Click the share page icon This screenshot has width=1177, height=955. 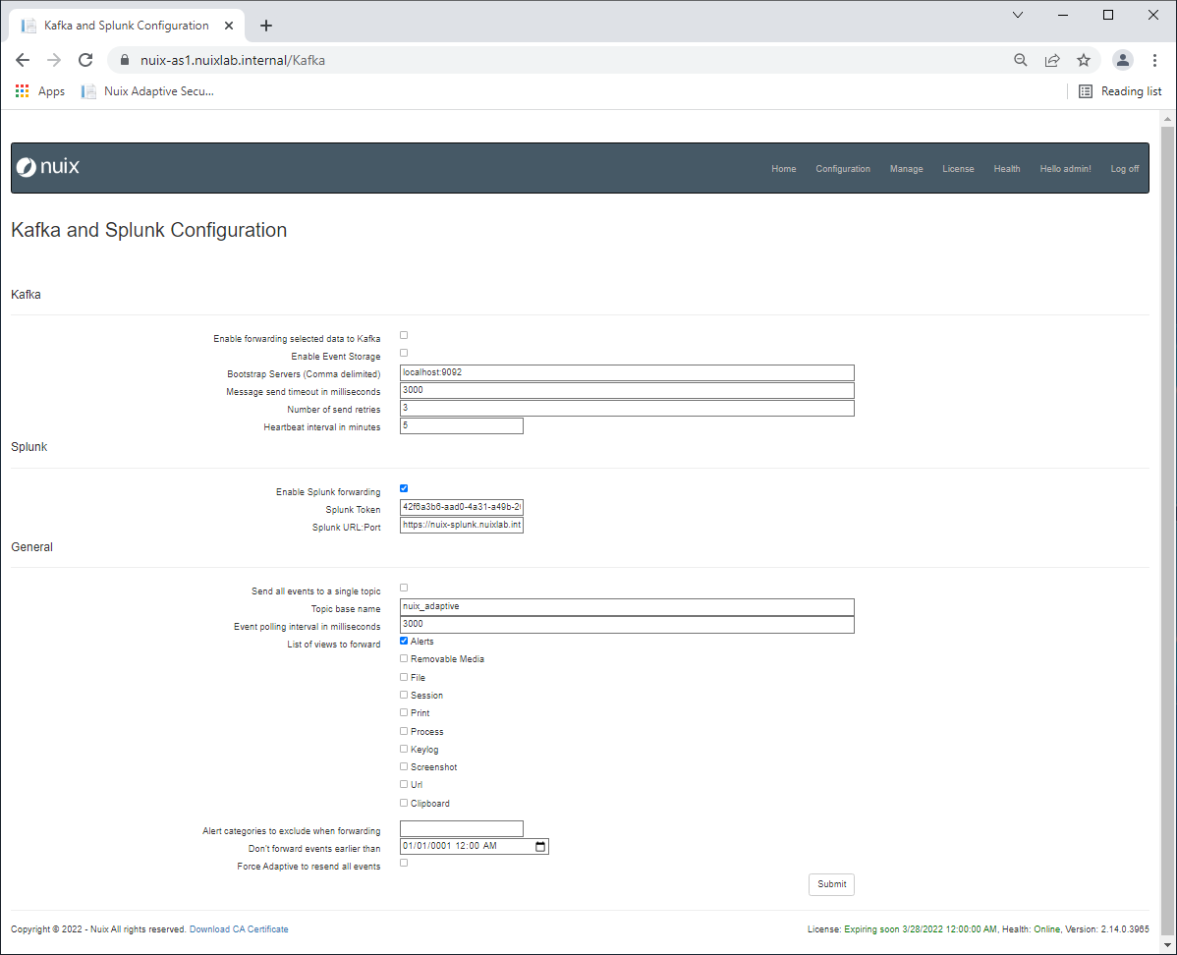coord(1051,60)
